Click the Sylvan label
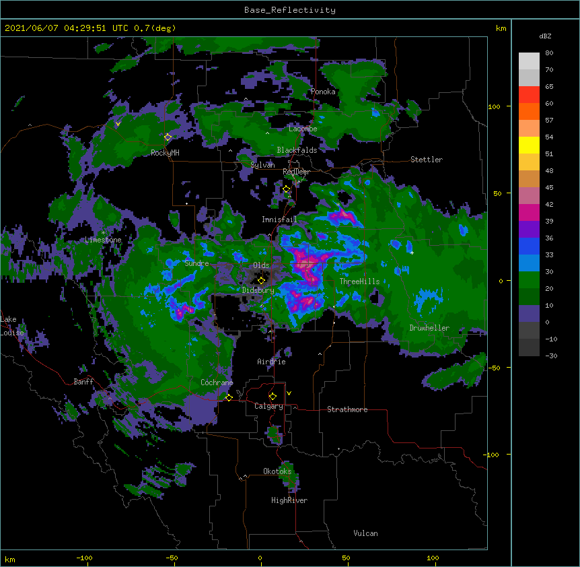Viewport: 580px width, 567px height. 262,165
